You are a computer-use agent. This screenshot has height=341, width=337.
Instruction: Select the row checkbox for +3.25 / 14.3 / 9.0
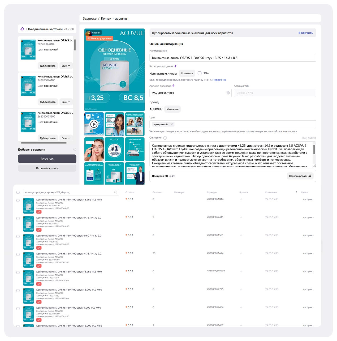18,272
